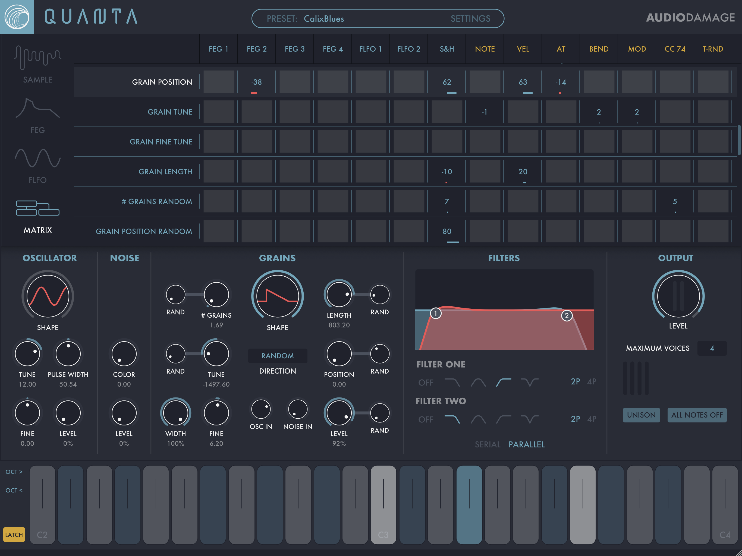The width and height of the screenshot is (742, 556).
Task: Click Grain Position Random S&H cell 80
Action: pos(447,231)
